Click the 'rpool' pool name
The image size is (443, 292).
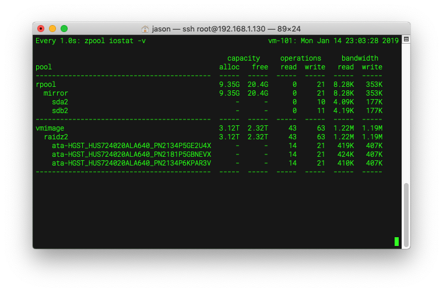[x=46, y=85]
